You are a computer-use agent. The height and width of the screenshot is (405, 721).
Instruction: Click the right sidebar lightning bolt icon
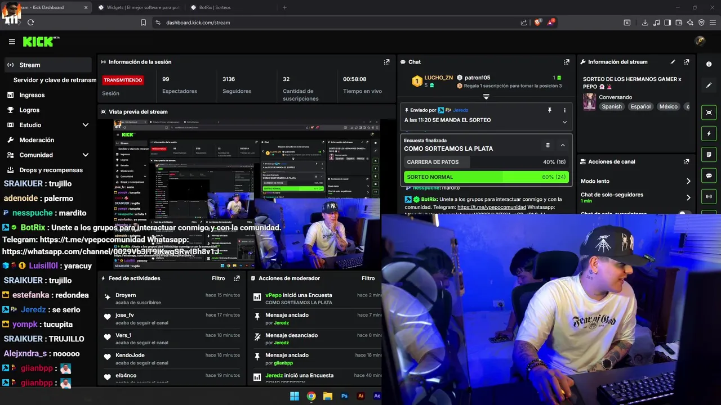pos(709,133)
